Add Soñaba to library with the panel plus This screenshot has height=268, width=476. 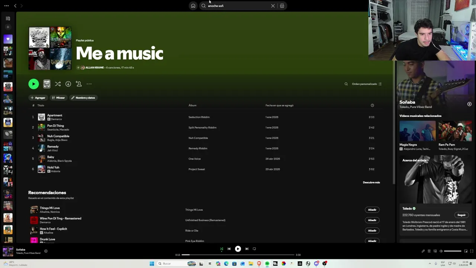[469, 104]
